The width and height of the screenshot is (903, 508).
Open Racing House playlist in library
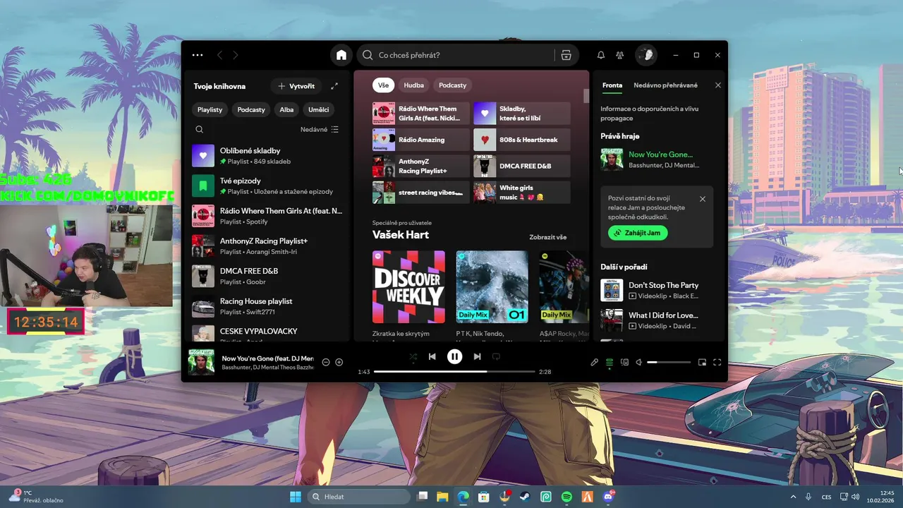[267, 306]
